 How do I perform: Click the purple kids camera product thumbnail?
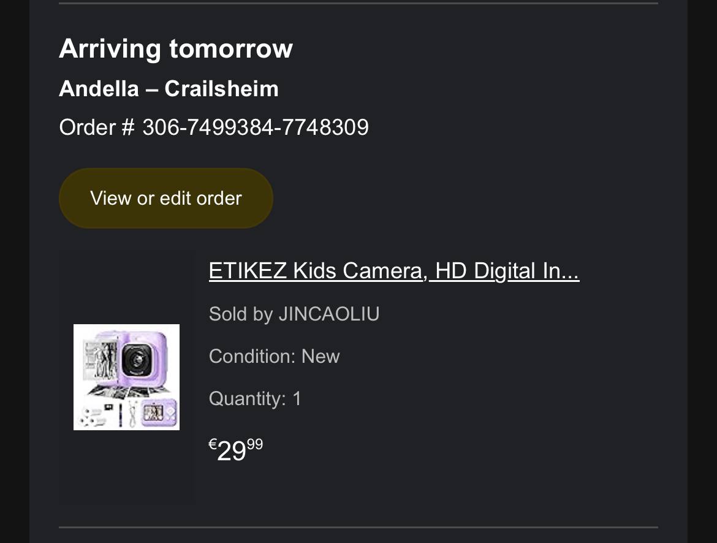[126, 377]
